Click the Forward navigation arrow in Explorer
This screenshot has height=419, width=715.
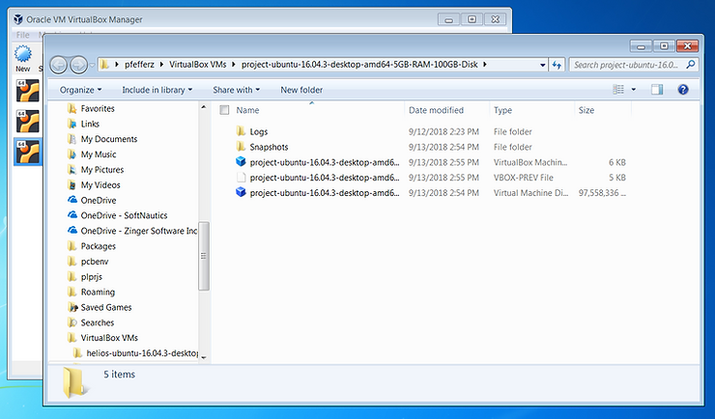(x=78, y=65)
